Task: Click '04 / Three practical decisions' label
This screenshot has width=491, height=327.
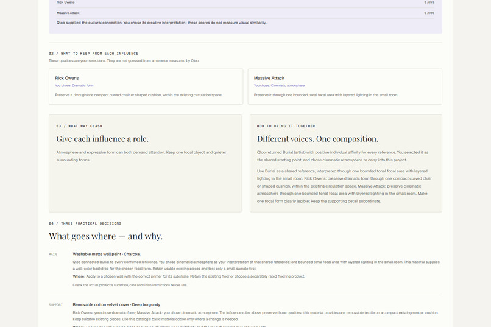Action: [85, 223]
